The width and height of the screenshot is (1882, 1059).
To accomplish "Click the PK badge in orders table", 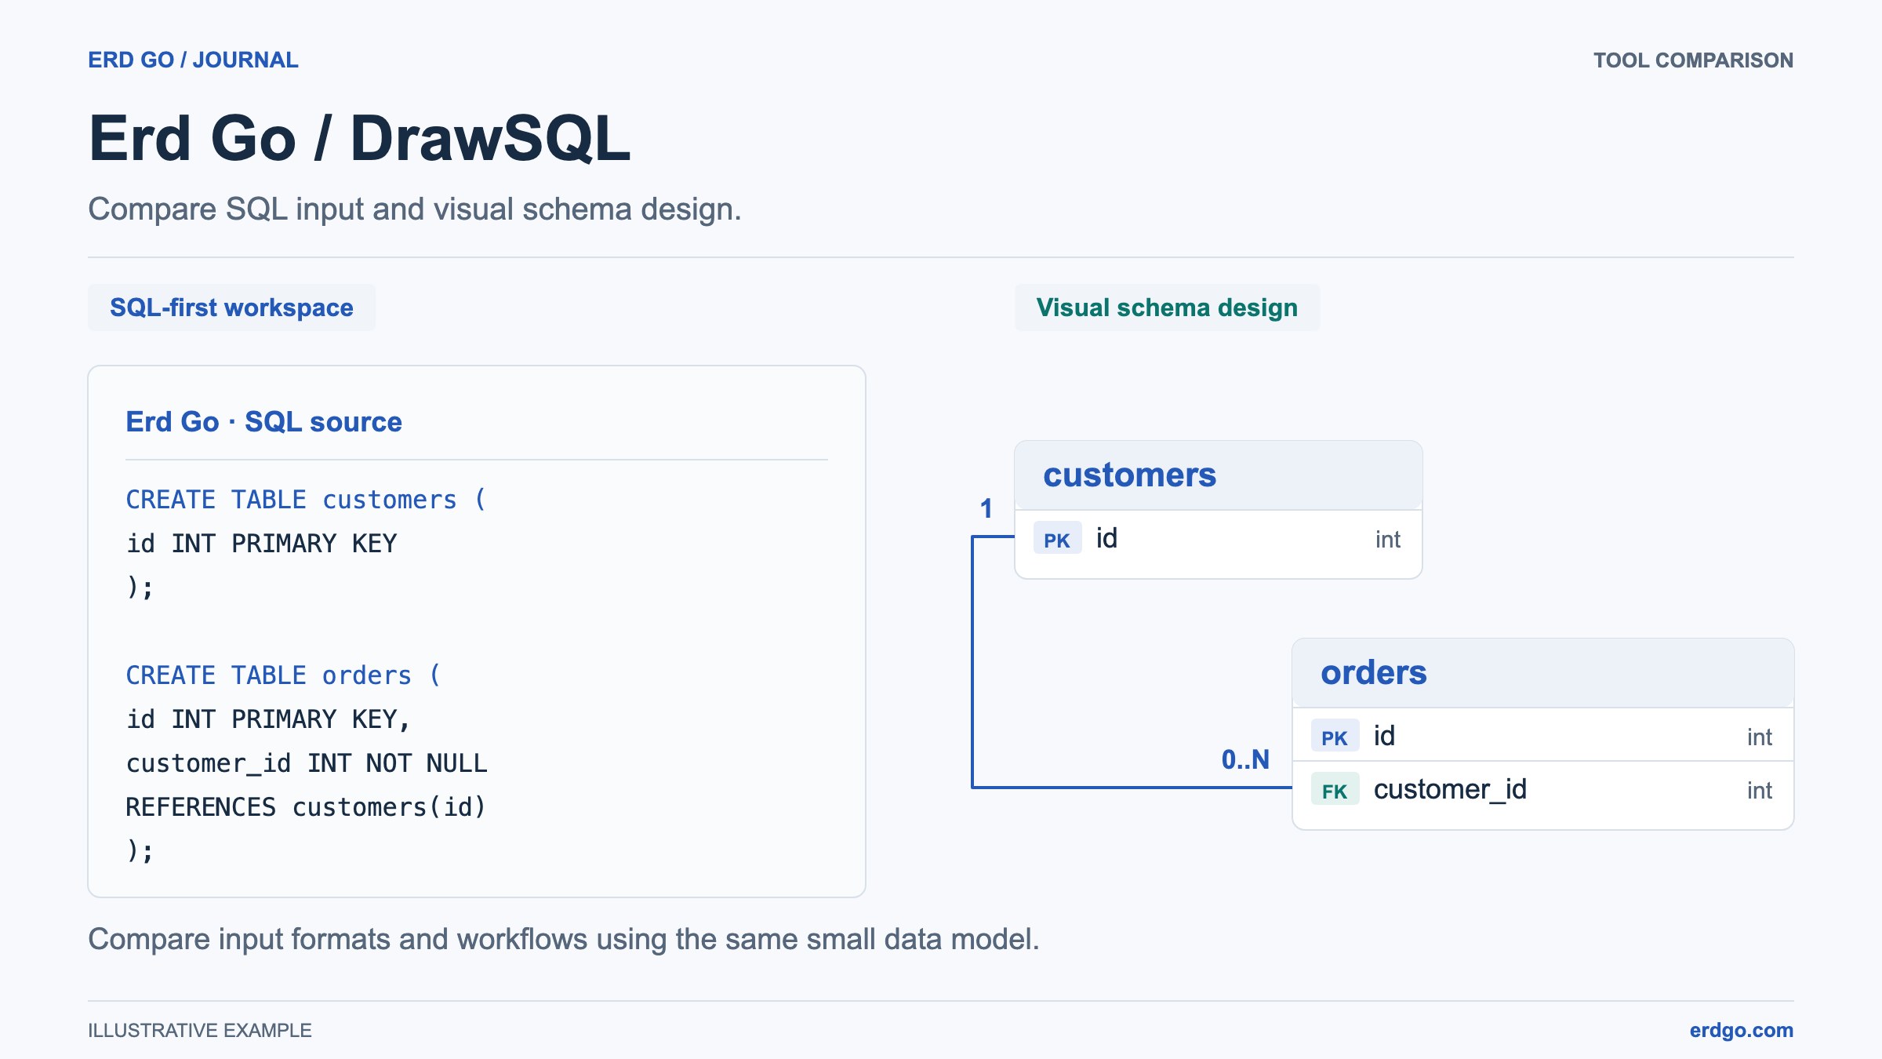I will [1335, 737].
